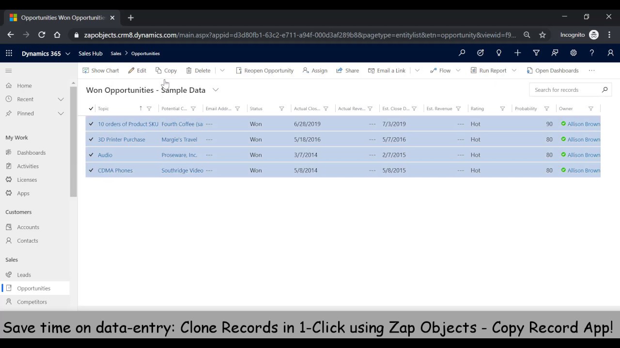Uncheck the 10 orders of Product SKU row
Screen dimensions: 620x348
91,124
